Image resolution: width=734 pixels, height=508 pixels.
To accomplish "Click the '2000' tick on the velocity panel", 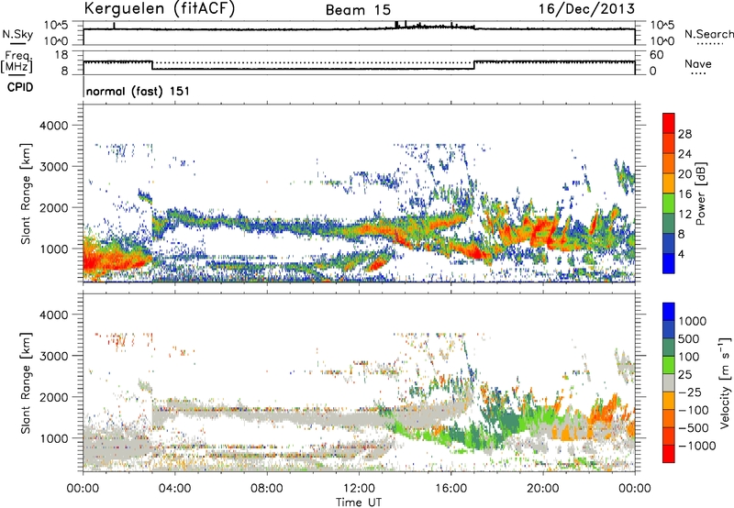I will pyautogui.click(x=54, y=397).
